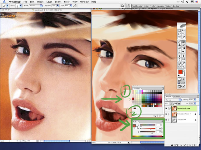This screenshot has height=150, width=201.
Task: Swap foreground and background colors
Action: click(x=184, y=70)
